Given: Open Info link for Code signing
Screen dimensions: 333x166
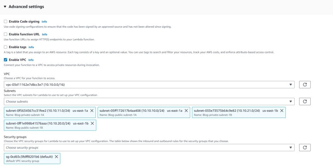Looking at the screenshot, I should click(44, 21).
